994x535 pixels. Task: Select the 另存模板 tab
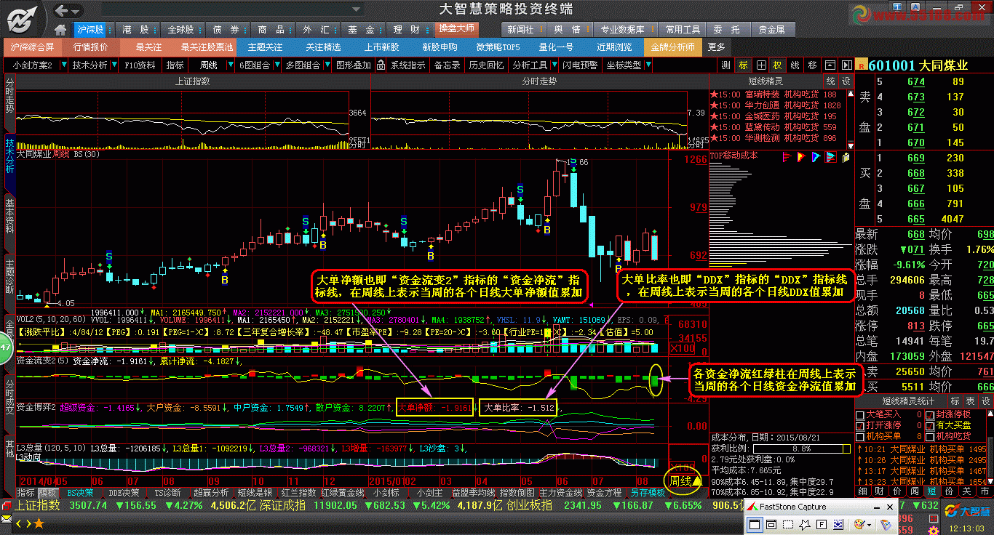(x=648, y=492)
